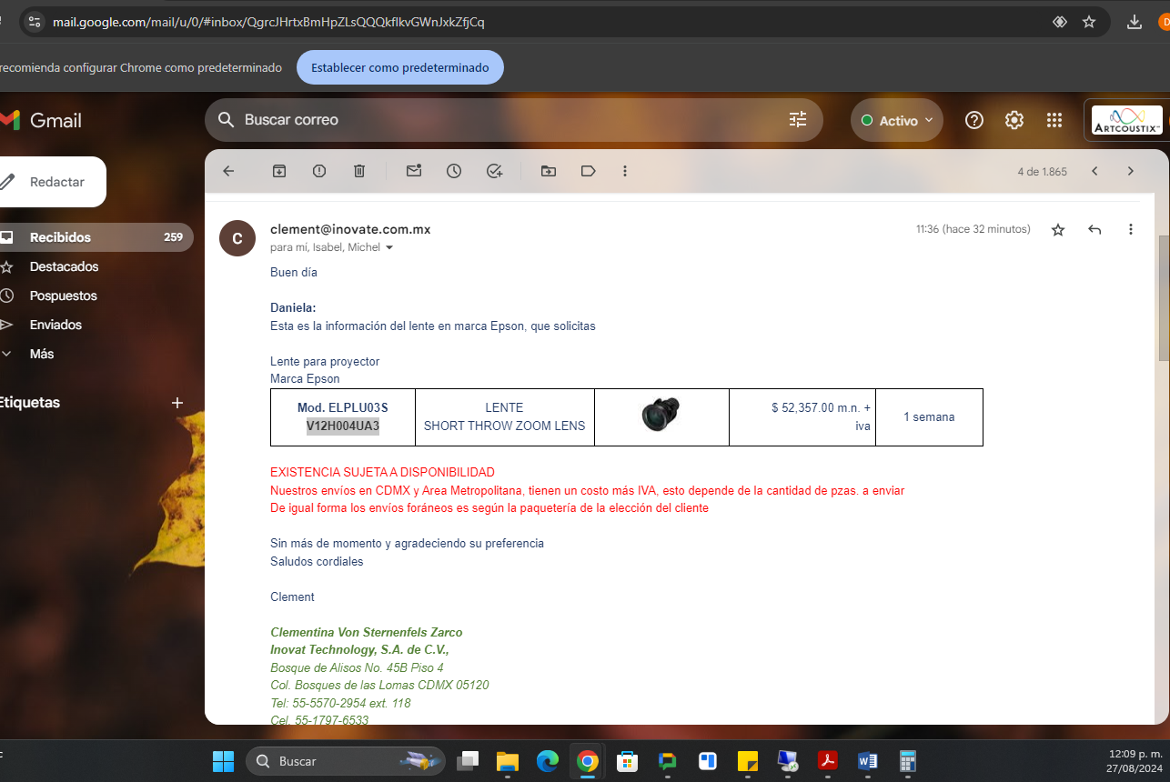Open the Move to folder icon
1170x782 pixels.
(549, 171)
